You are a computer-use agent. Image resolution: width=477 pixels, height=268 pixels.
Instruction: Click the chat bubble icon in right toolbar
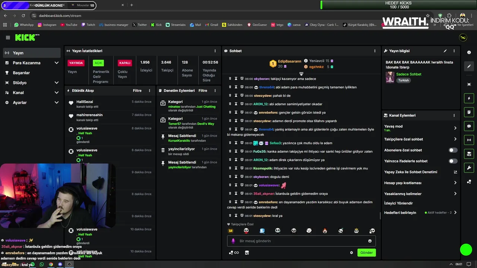(x=469, y=126)
